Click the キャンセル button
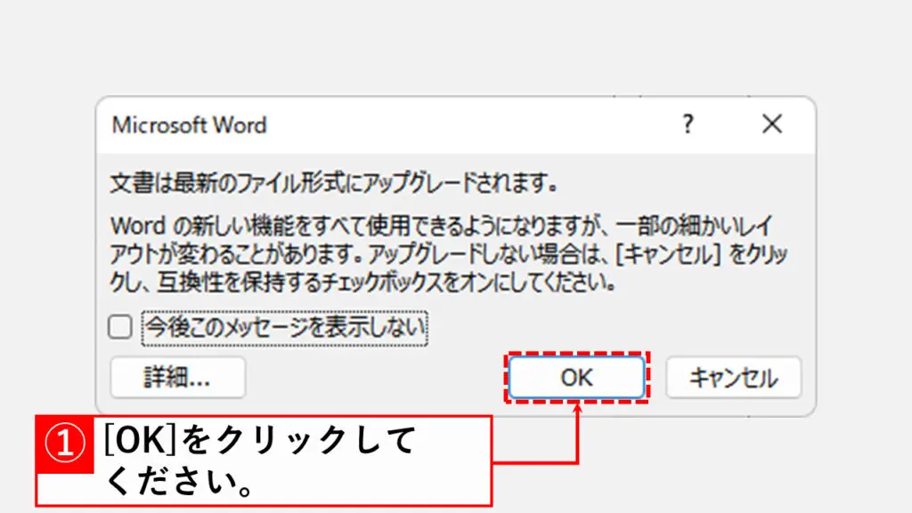Viewport: 912px width, 513px height. 733,378
